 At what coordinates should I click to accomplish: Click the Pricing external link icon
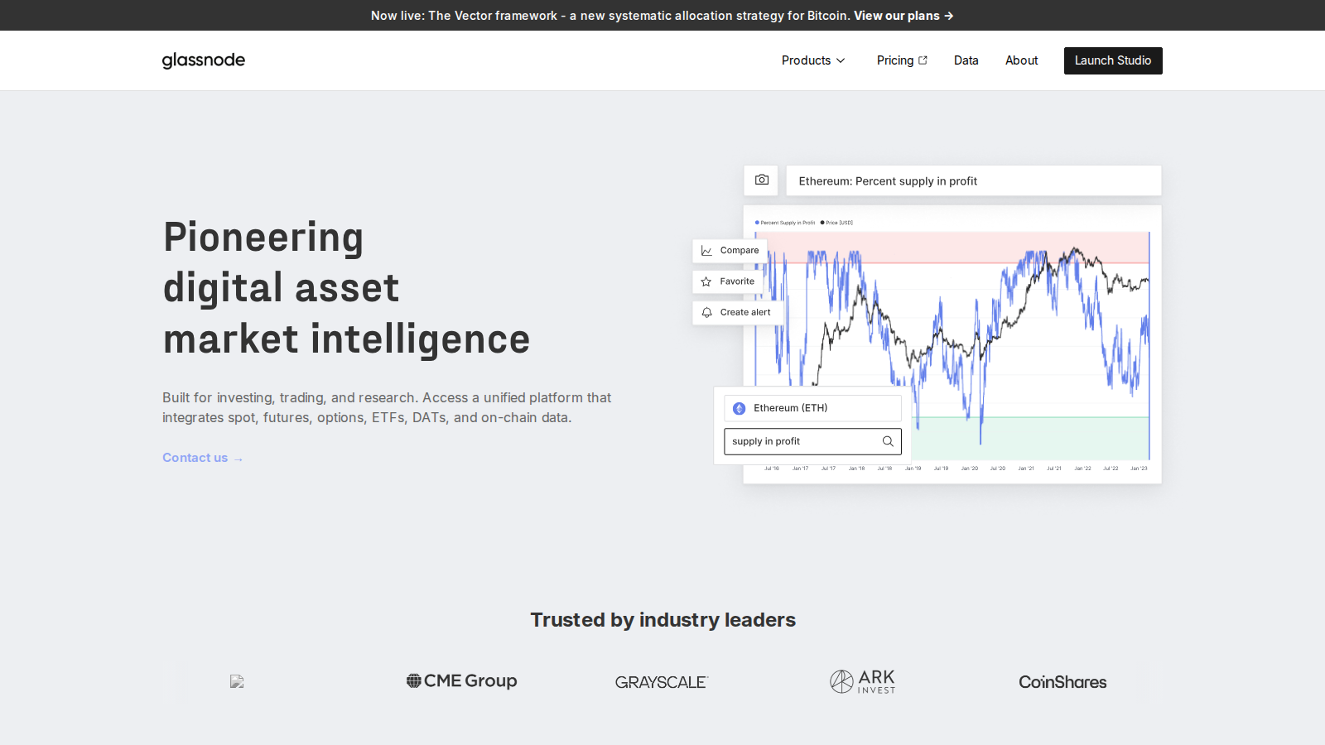point(923,60)
